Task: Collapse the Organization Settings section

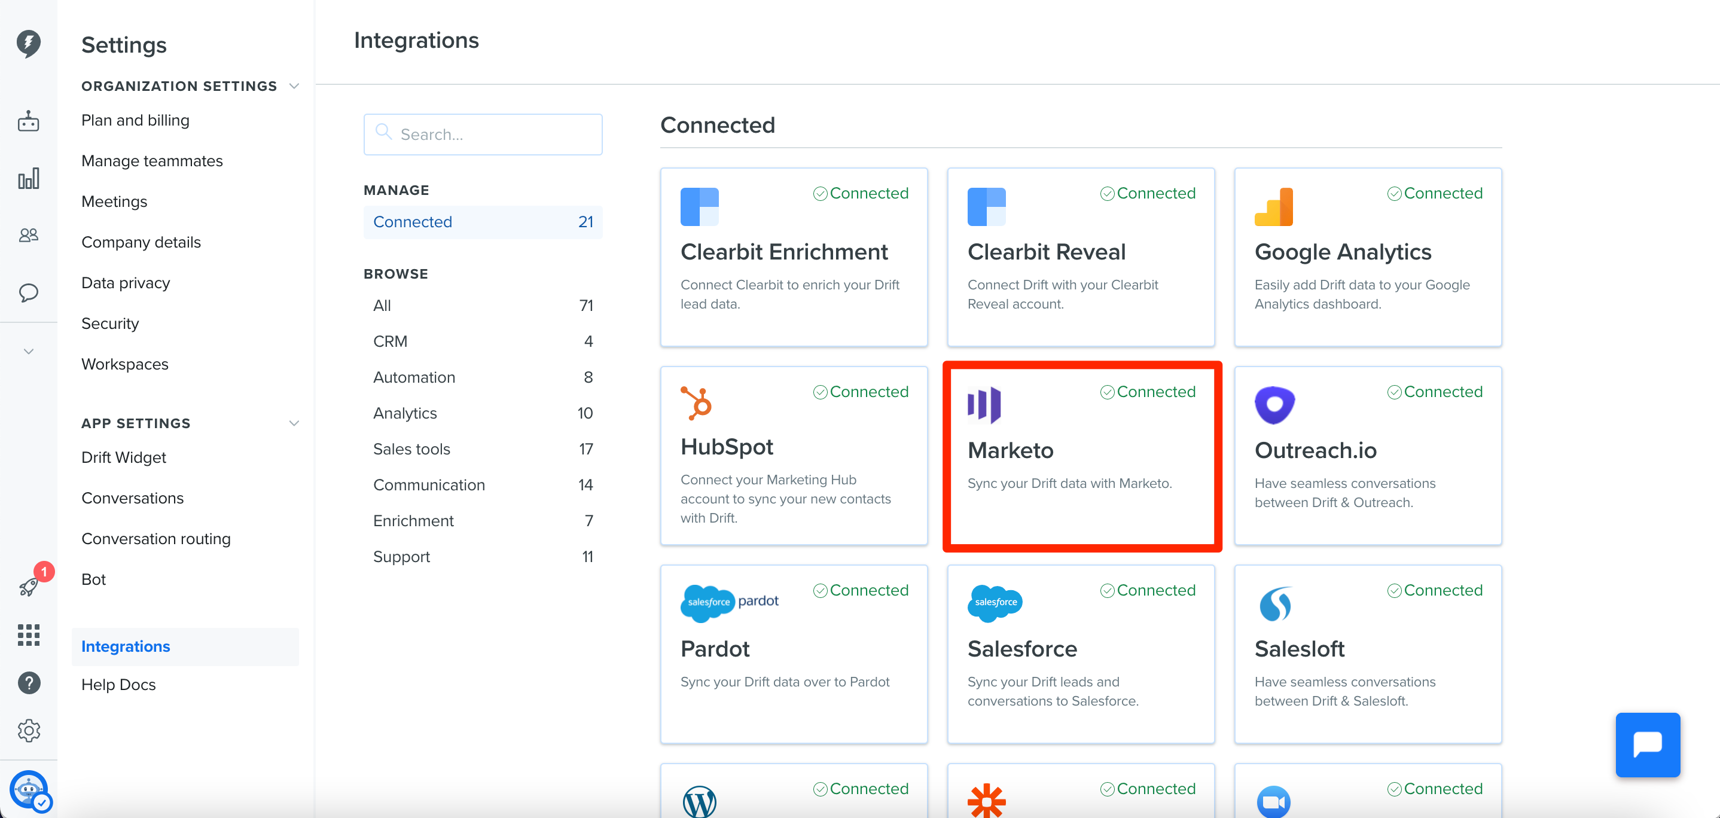Action: coord(294,86)
